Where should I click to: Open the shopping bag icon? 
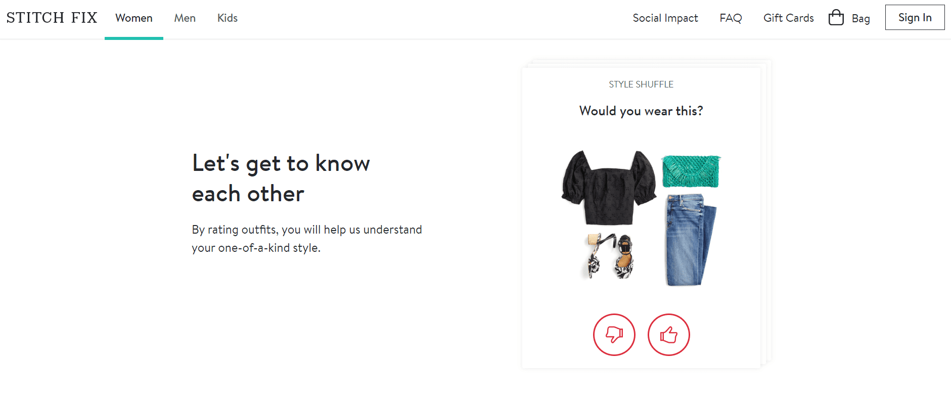(836, 18)
